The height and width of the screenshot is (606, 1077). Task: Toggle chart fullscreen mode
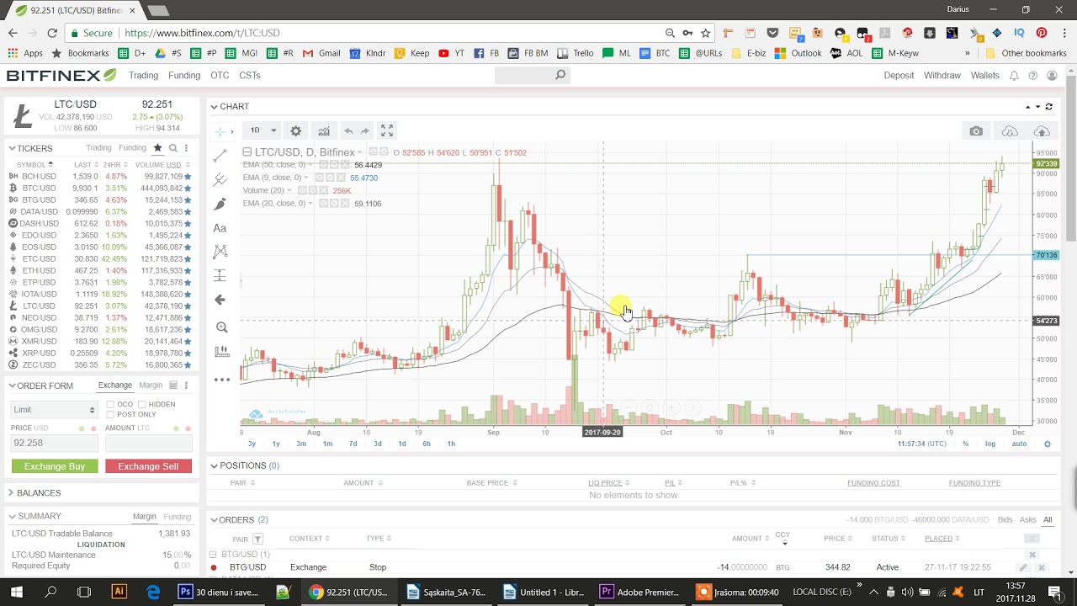click(387, 130)
